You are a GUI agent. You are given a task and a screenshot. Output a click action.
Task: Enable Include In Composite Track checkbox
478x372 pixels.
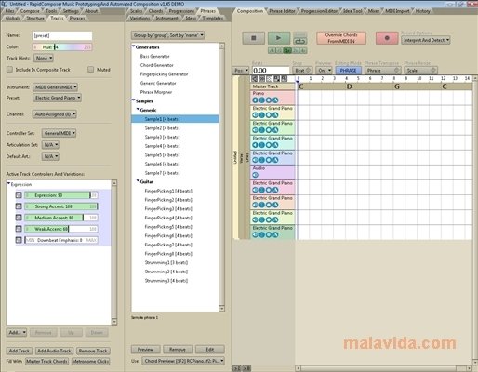coord(9,69)
